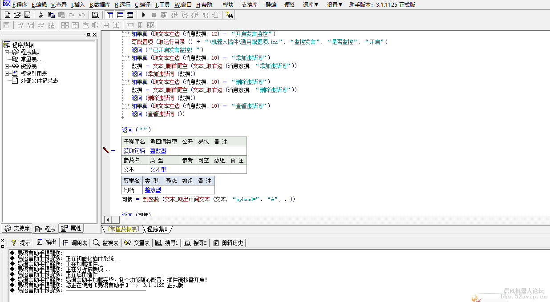Viewport: 550px width, 302px height.
Task: Open an existing program via the open icon
Action: (17, 15)
